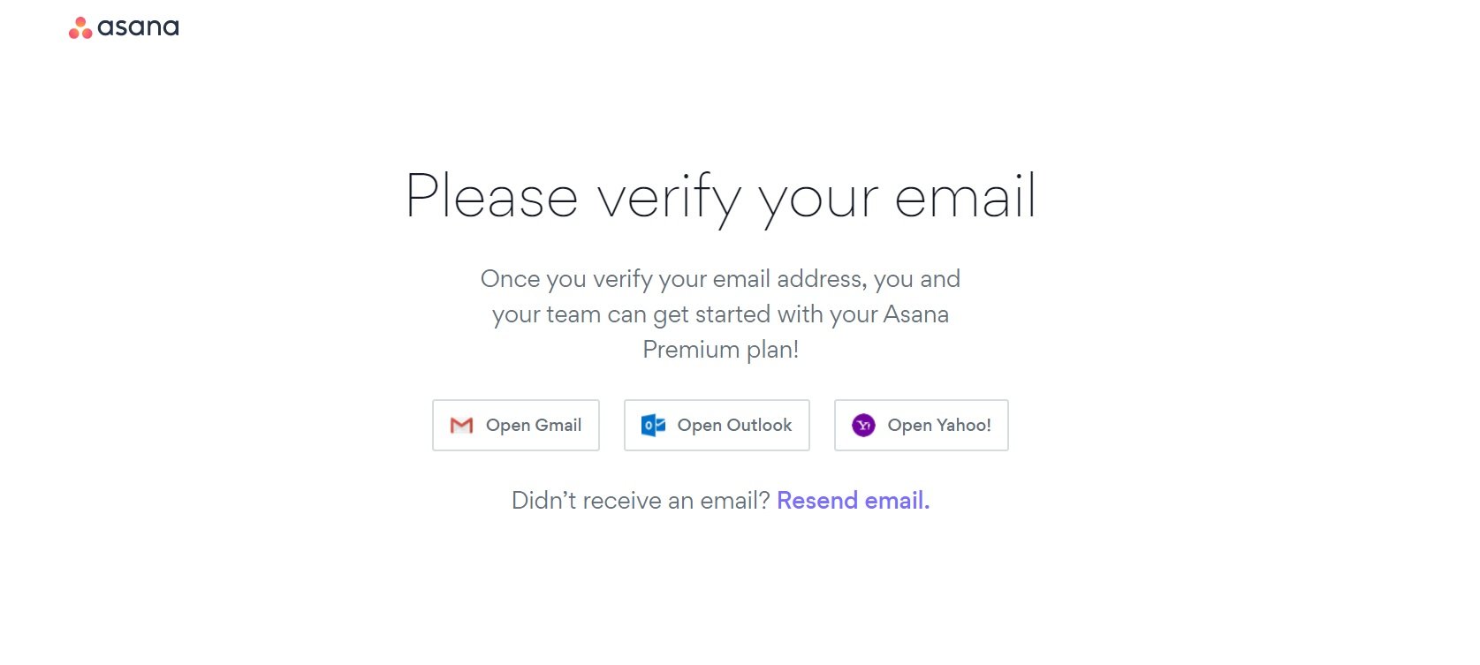Select the Open Yahoo! button text
The height and width of the screenshot is (665, 1480).
tap(939, 426)
